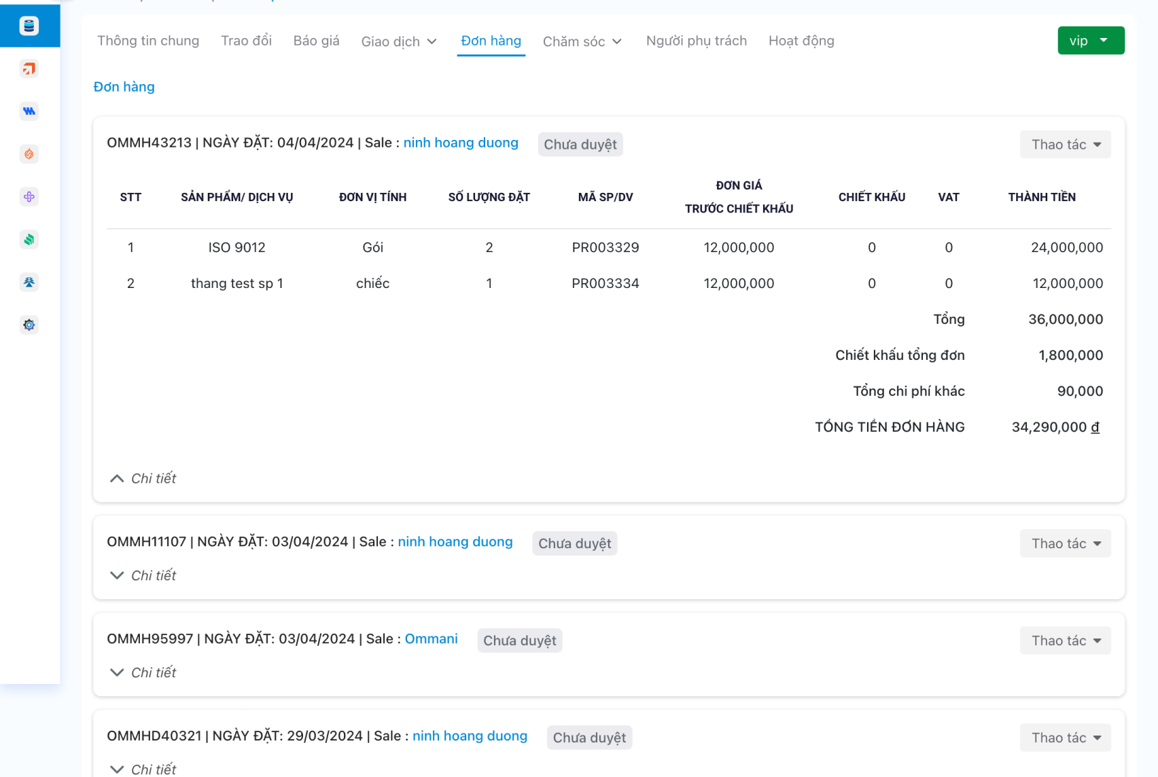Expand Chi tiết for order OMMH95997

point(143,672)
